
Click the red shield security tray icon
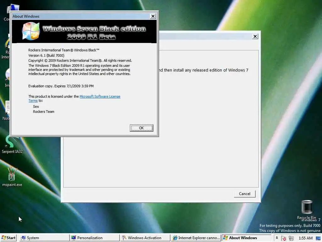pos(284,238)
